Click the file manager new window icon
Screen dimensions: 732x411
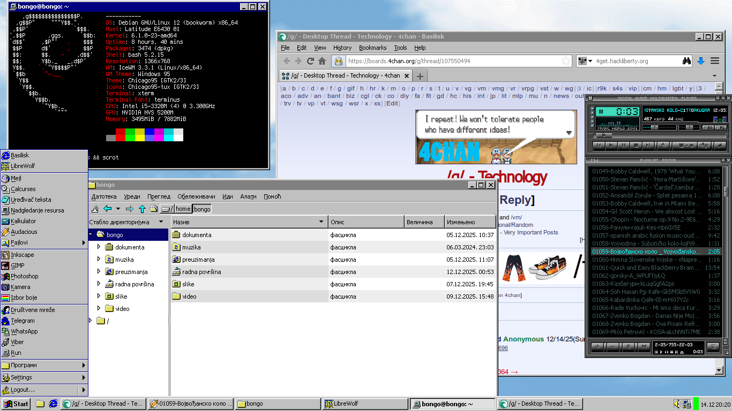(95, 209)
